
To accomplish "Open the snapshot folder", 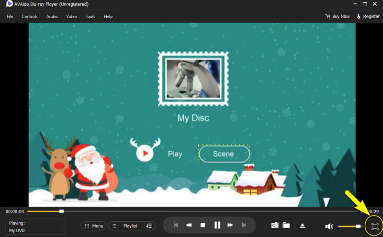I will 286,225.
